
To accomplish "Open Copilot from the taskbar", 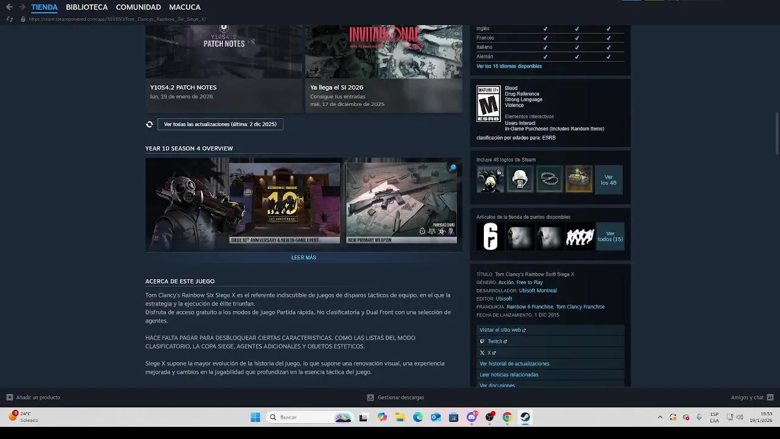I will [382, 417].
